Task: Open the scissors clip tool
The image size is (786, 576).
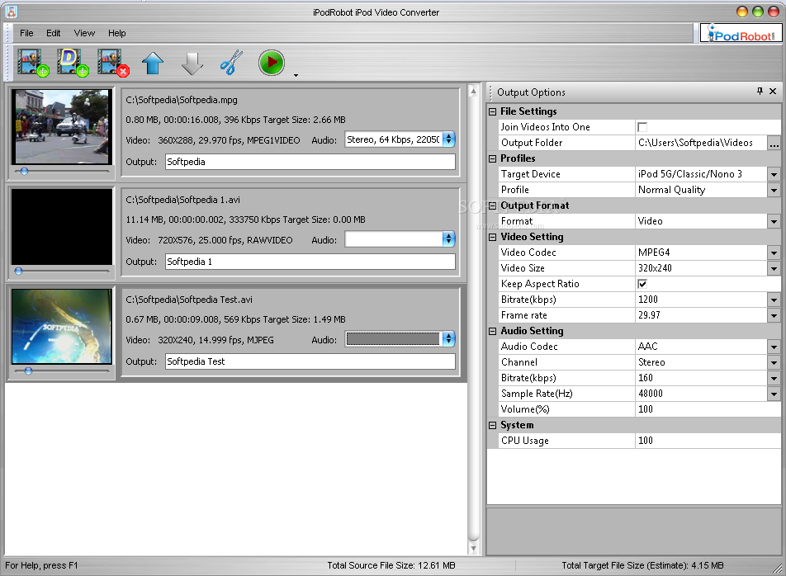Action: pyautogui.click(x=231, y=63)
